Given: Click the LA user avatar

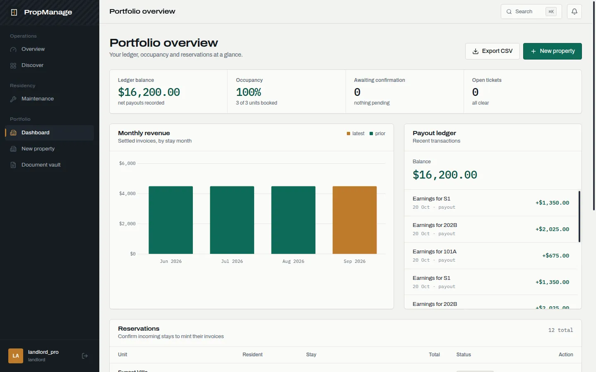Looking at the screenshot, I should click(x=16, y=356).
